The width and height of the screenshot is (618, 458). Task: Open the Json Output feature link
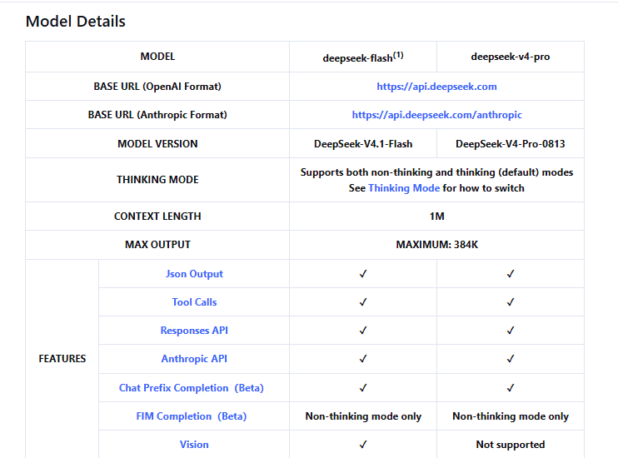pos(194,273)
